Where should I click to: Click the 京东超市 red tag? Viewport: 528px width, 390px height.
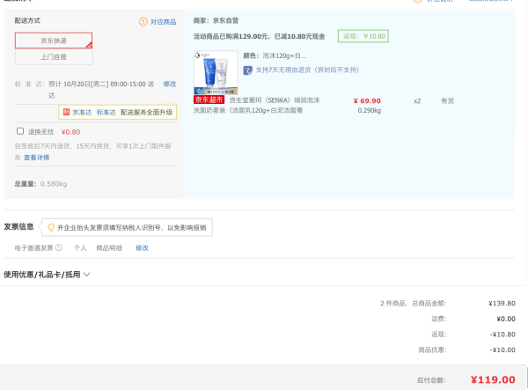209,99
